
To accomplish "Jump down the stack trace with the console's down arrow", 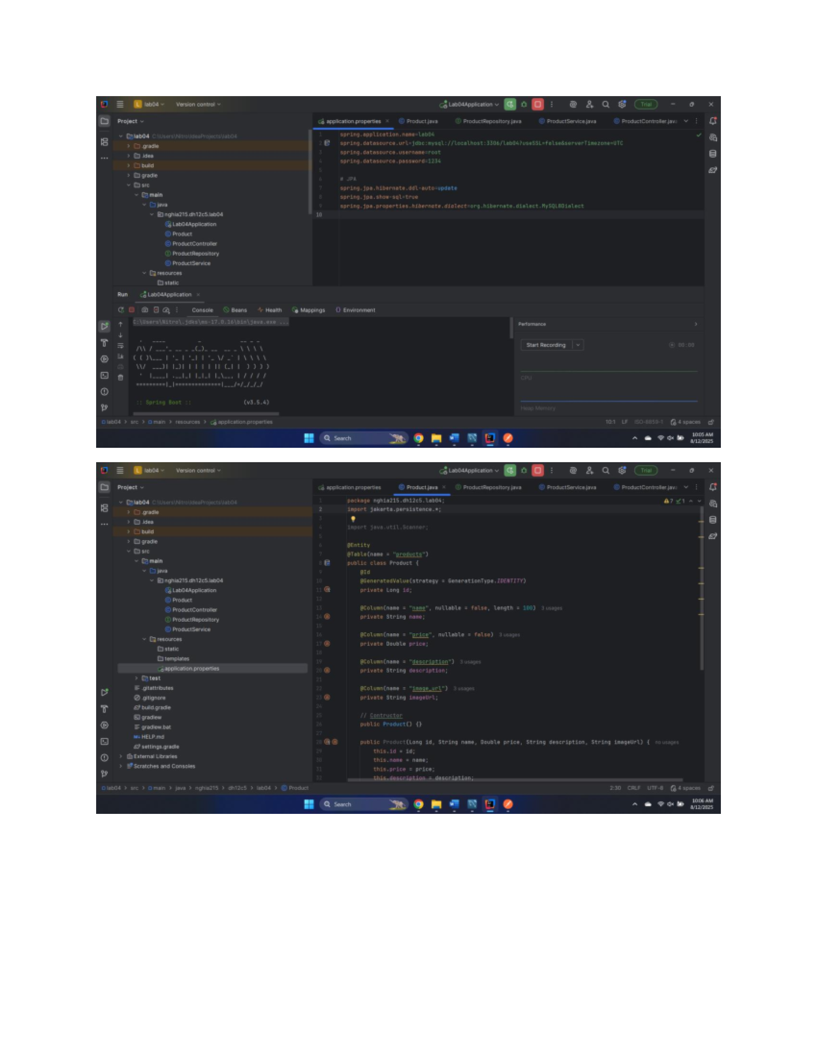I will point(121,335).
